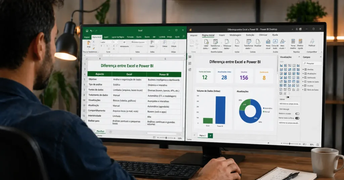The width and height of the screenshot is (344, 180).
Task: Click Medida rápida in Power BI
Action: 300,45
